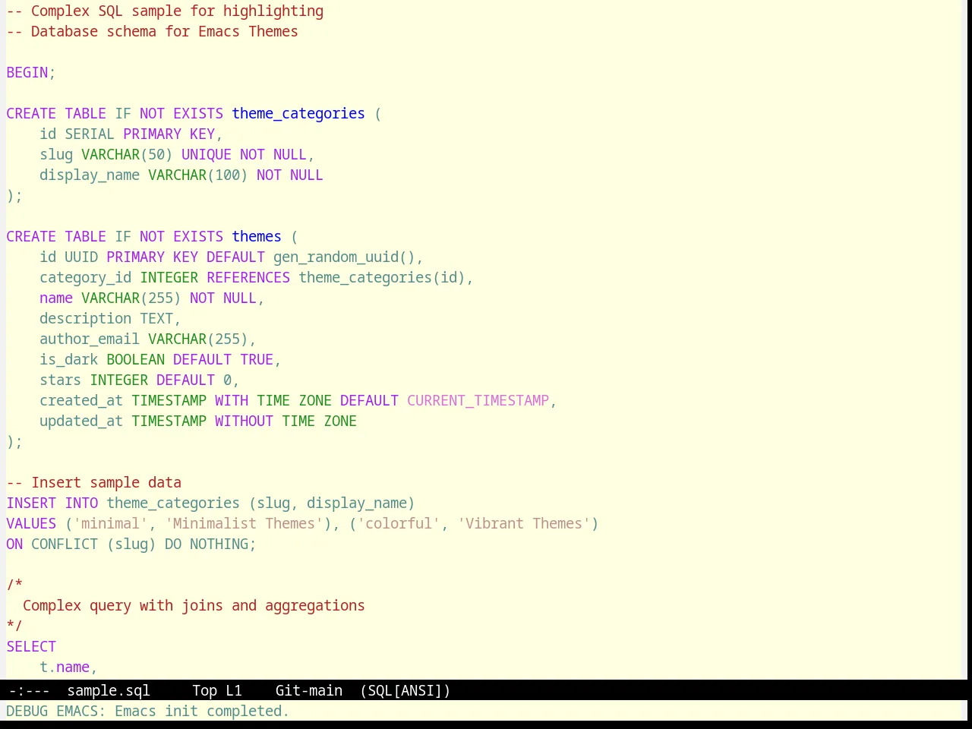The width and height of the screenshot is (972, 729).
Task: Click the 'Minimalist Themes' string literal
Action: pos(244,523)
